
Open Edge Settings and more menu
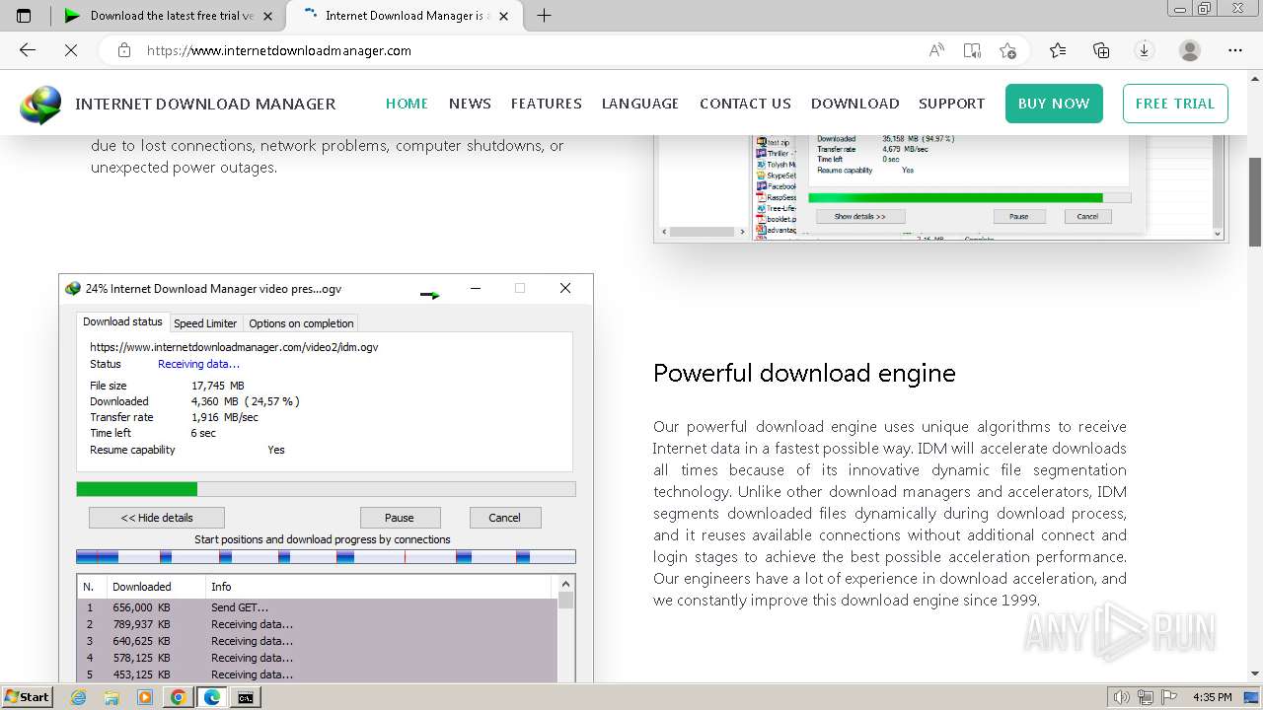pyautogui.click(x=1235, y=50)
